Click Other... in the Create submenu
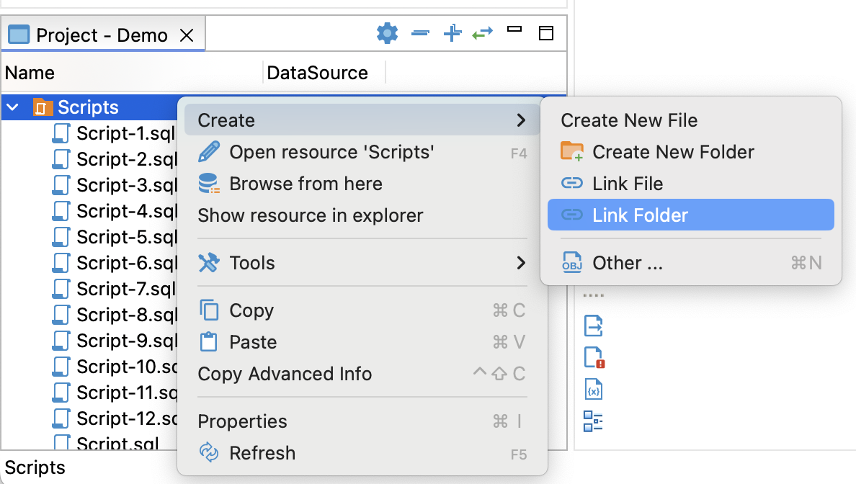This screenshot has height=484, width=856. [x=627, y=263]
